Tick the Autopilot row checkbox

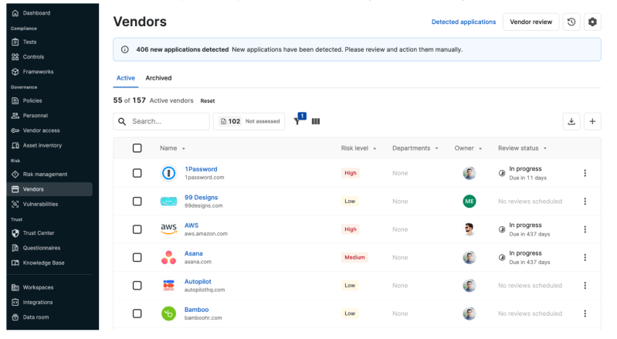(x=137, y=286)
